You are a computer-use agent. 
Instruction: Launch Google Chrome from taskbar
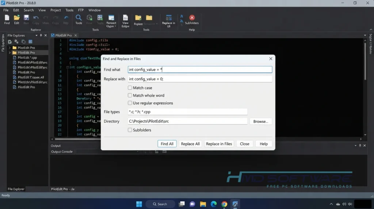pyautogui.click(x=224, y=204)
